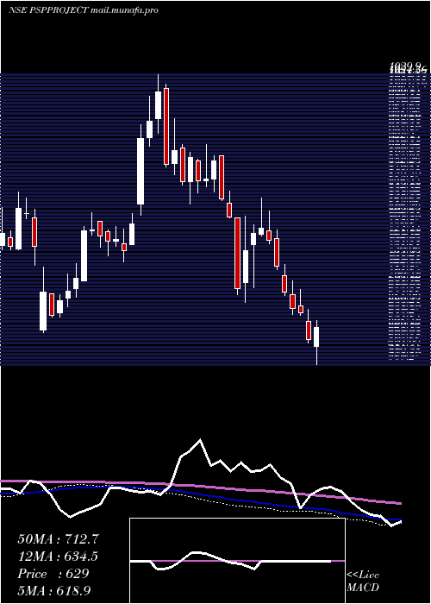Image resolution: width=431 pixels, height=604 pixels.
Task: Click the 12MA : 634.5 value
Action: 58,557
